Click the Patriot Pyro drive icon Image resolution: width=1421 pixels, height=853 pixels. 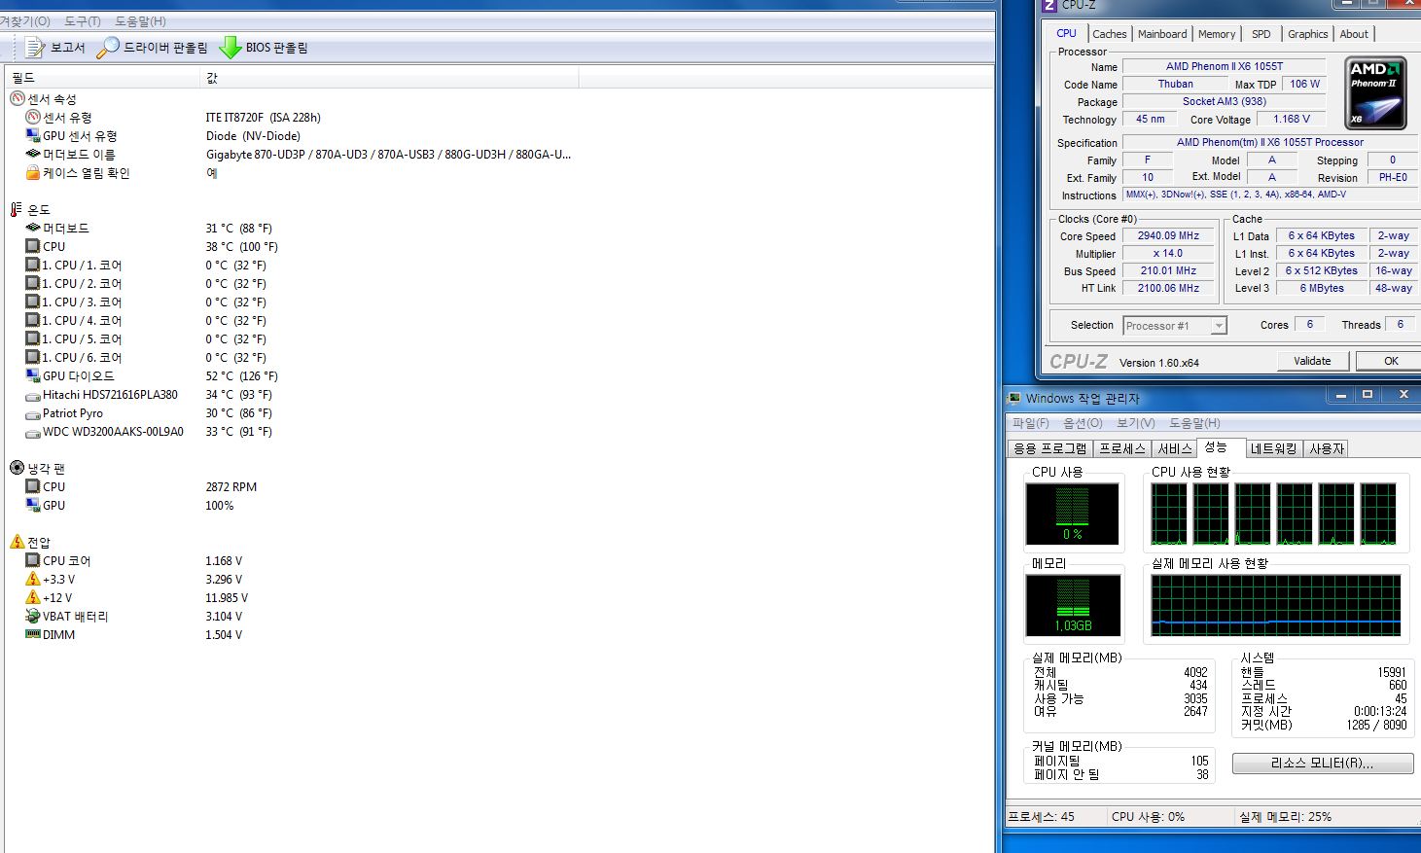[33, 413]
